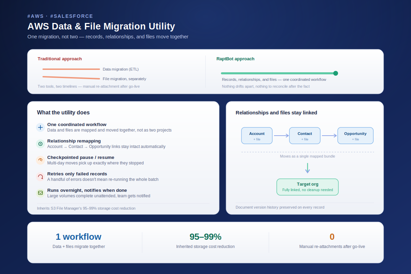Click 'Runs overnight, notifies when done' title

pyautogui.click(x=87, y=190)
